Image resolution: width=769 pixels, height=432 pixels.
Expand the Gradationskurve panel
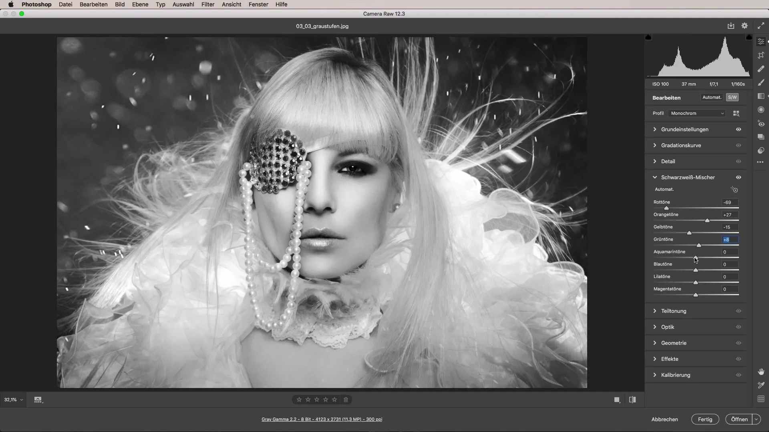(x=655, y=145)
